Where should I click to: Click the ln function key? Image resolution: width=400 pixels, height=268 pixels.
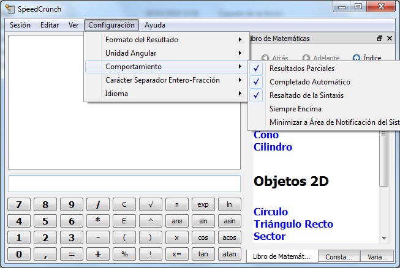pyautogui.click(x=229, y=204)
